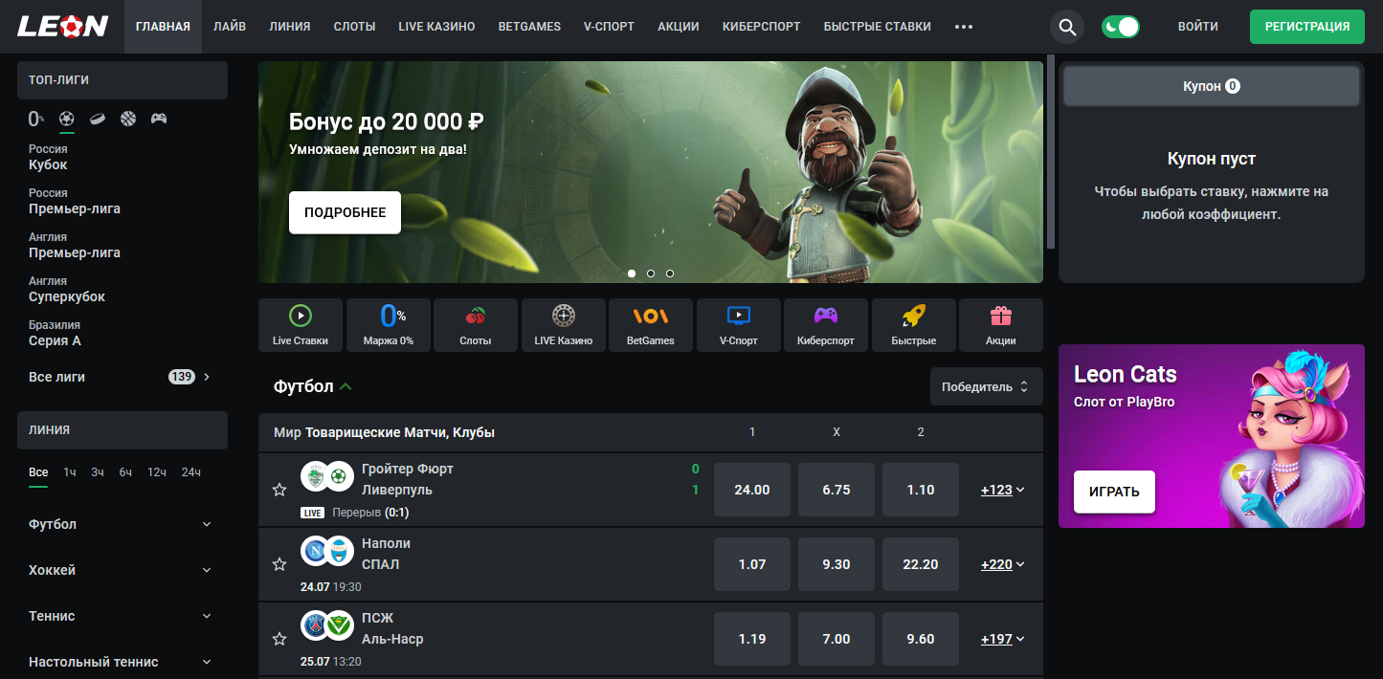
Task: Bet on odds 9.30 draw Наполи – СПАЛ
Action: coord(836,564)
